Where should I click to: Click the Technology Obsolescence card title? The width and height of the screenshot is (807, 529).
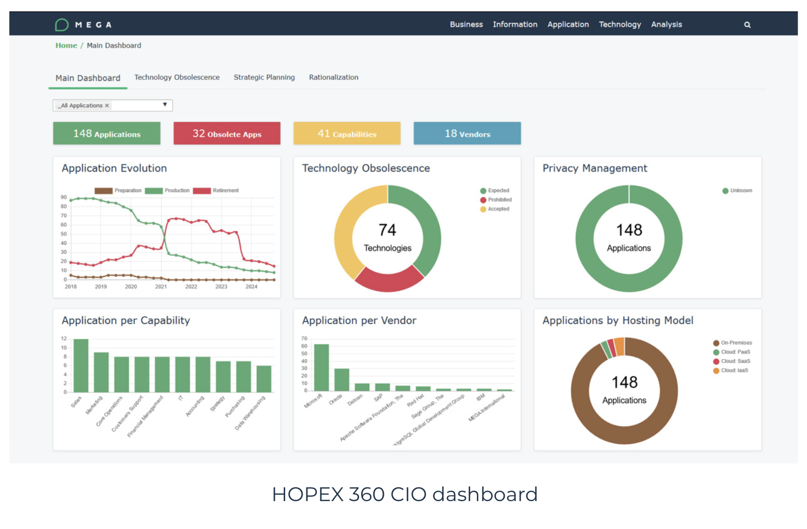pyautogui.click(x=366, y=168)
